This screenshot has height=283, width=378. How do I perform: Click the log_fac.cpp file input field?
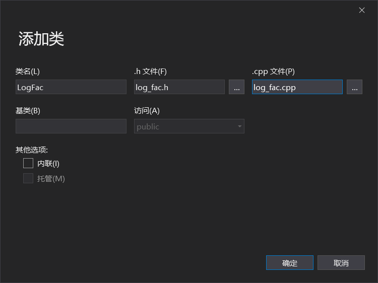tap(297, 87)
